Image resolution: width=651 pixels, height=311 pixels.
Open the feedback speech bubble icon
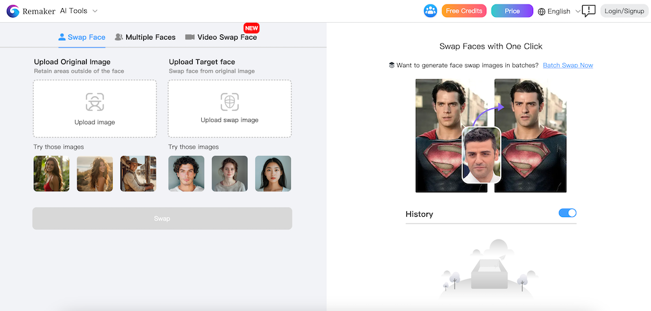point(589,11)
